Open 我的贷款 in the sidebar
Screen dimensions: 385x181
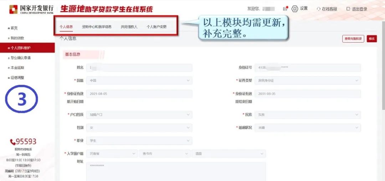point(17,38)
